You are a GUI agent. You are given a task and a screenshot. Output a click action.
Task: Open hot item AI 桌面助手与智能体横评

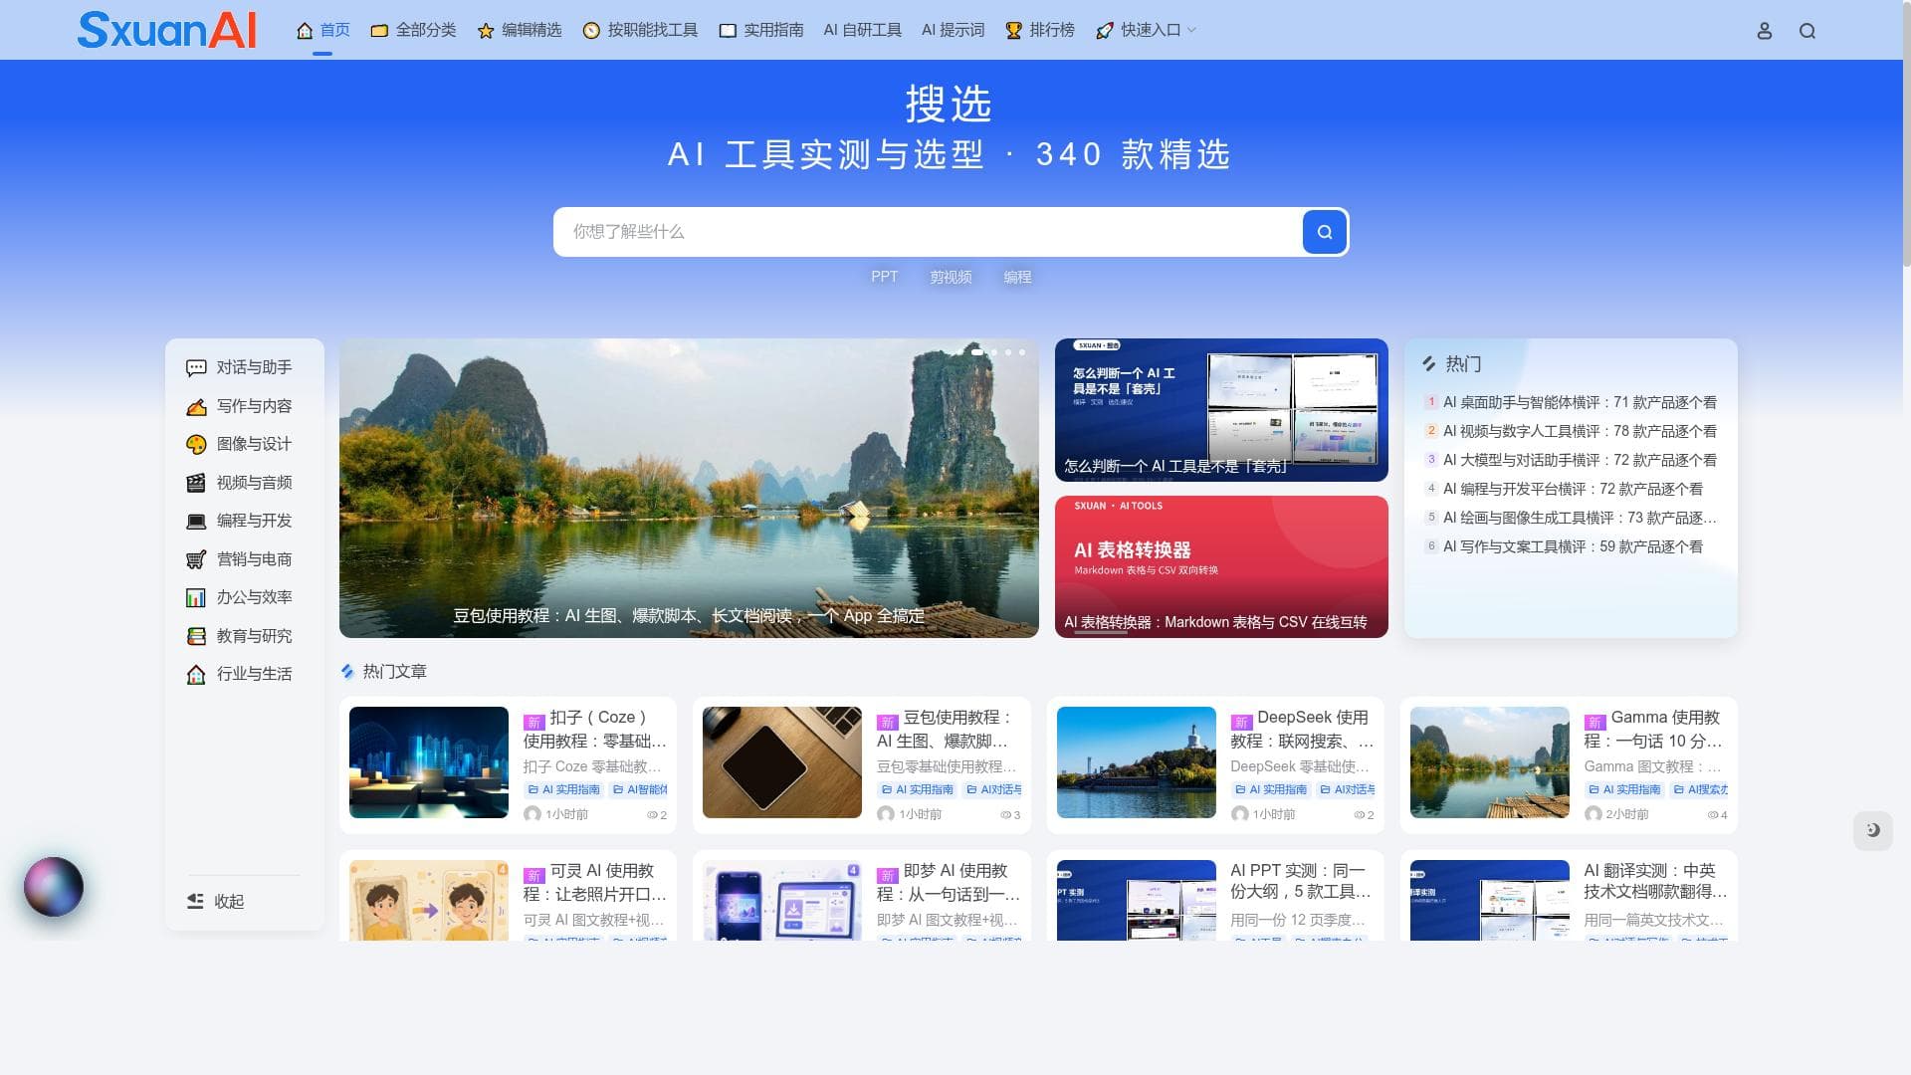tap(1580, 402)
